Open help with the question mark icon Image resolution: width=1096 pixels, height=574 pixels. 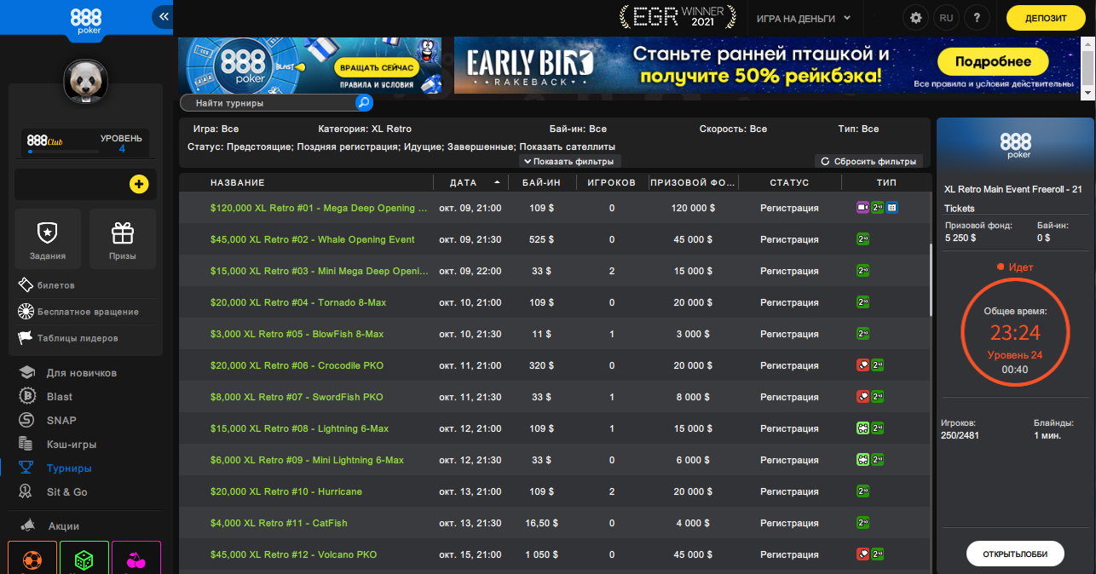(x=978, y=18)
